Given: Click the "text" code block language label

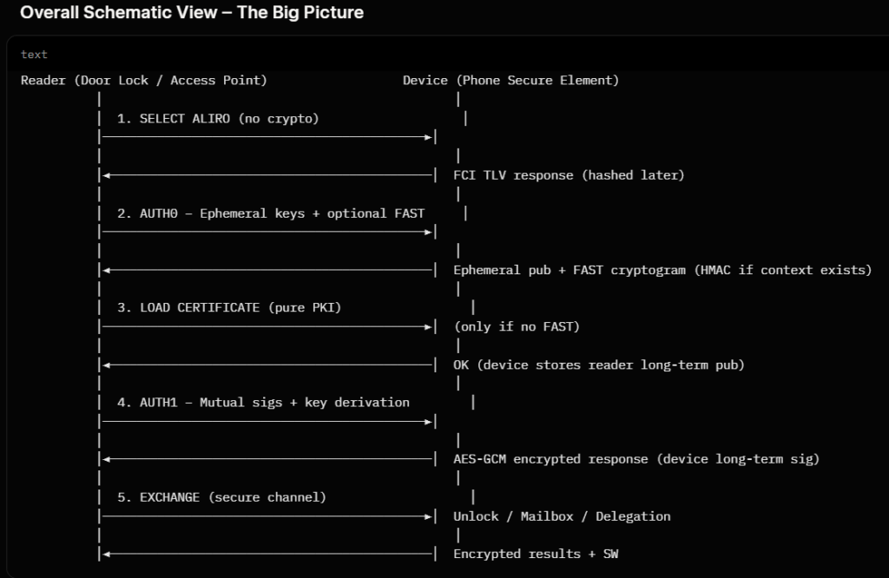Looking at the screenshot, I should pyautogui.click(x=34, y=55).
